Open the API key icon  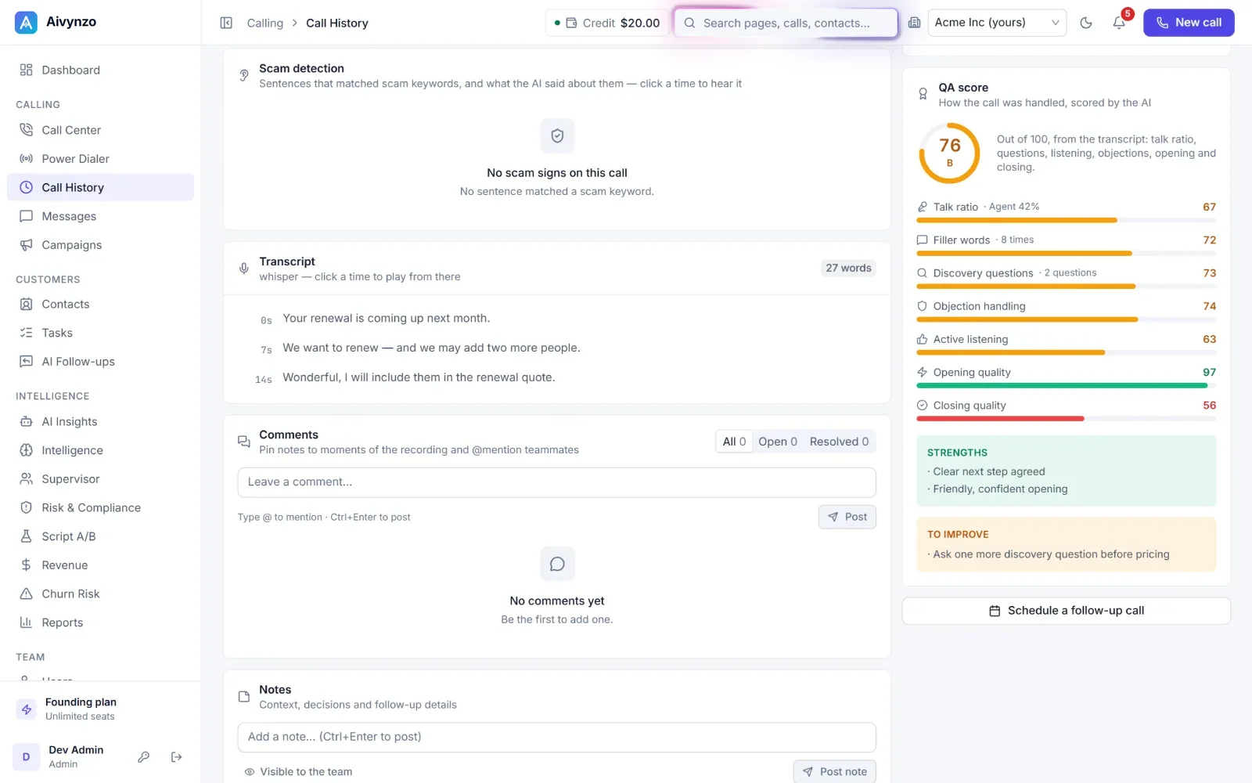(144, 757)
